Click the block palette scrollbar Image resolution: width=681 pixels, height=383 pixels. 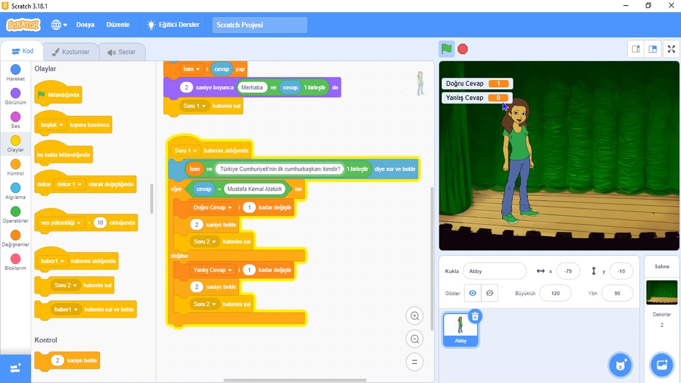pyautogui.click(x=152, y=198)
